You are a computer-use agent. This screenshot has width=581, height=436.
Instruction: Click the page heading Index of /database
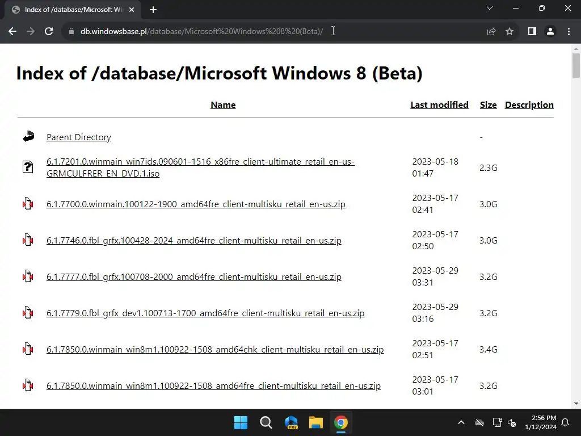(x=220, y=73)
